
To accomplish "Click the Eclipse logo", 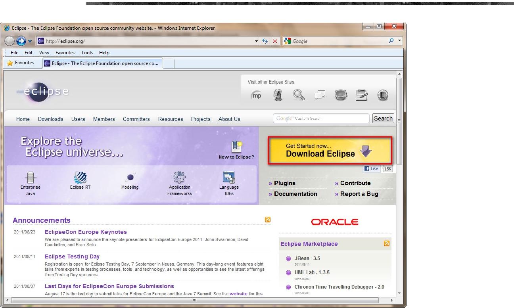I will (x=42, y=91).
